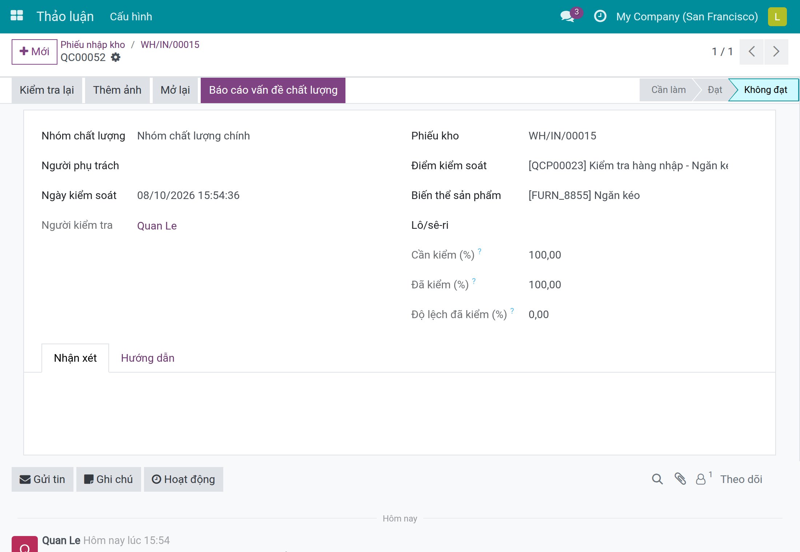Click Báo cáo vấn đề chất lượng button
800x552 pixels.
point(273,90)
